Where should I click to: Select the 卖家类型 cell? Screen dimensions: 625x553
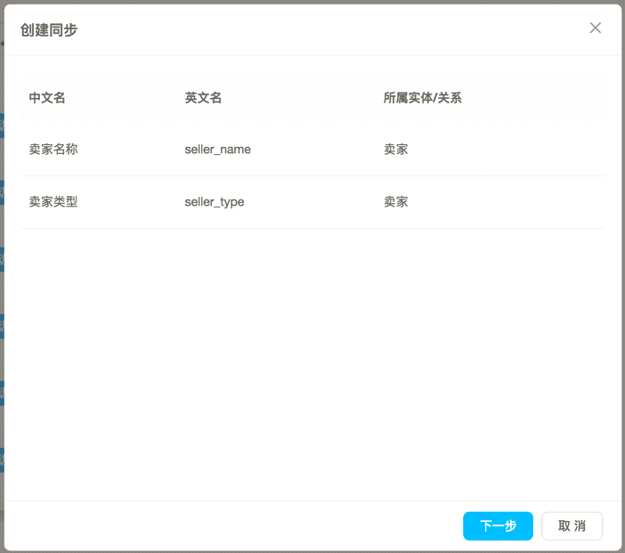53,202
